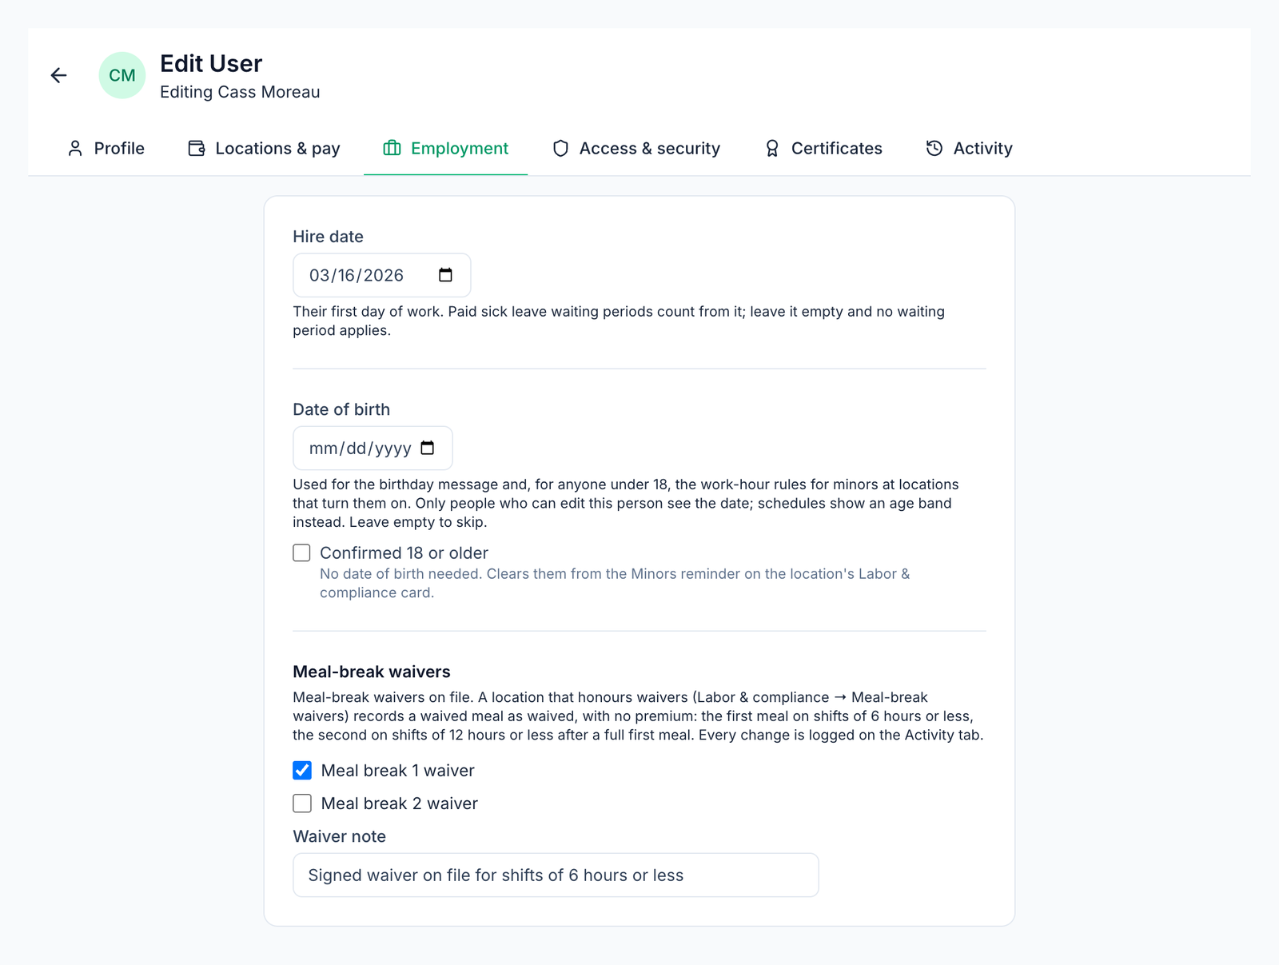The height and width of the screenshot is (965, 1279).
Task: Check the Confirmed 18 or older checkbox
Action: pyautogui.click(x=301, y=552)
